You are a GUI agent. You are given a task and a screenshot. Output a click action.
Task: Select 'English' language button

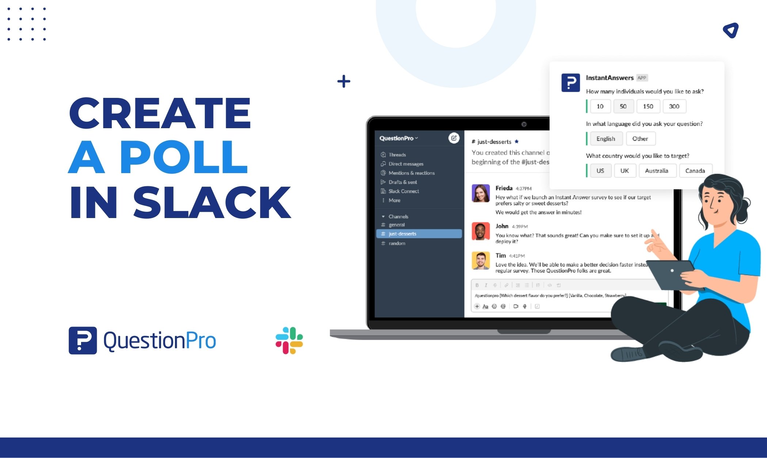605,138
